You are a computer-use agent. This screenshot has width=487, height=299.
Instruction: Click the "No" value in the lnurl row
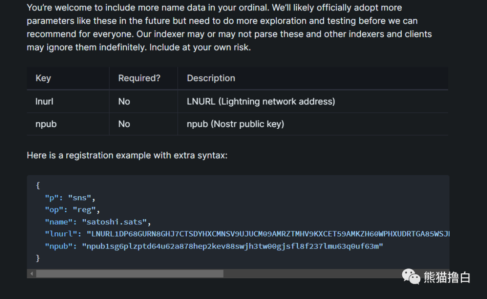point(124,102)
